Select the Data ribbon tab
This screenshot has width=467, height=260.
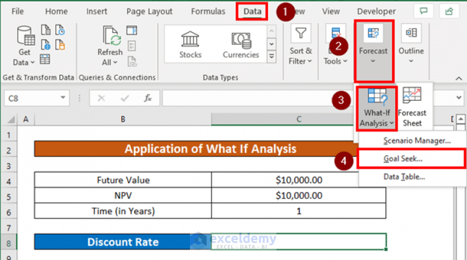pyautogui.click(x=252, y=12)
